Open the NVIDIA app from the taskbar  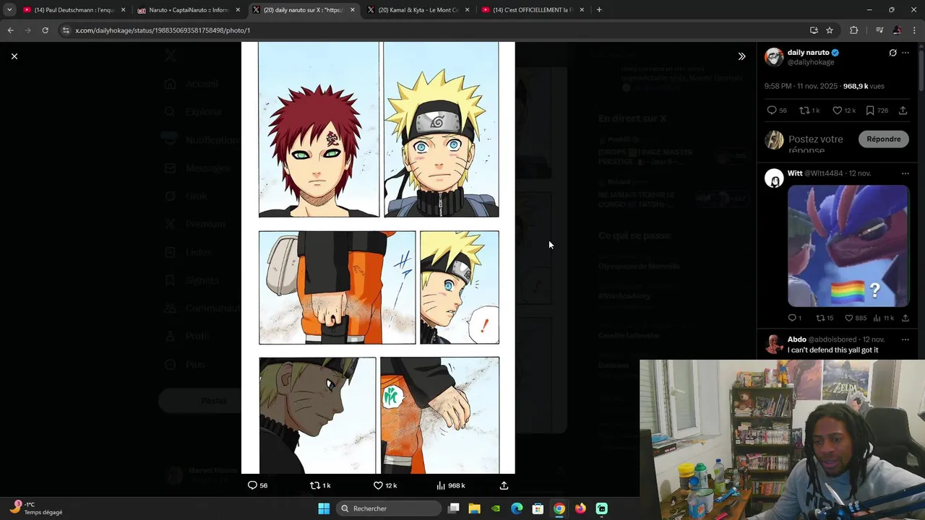tap(495, 508)
